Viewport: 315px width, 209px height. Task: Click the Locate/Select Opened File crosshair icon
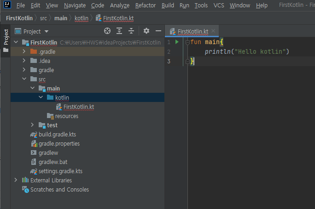[x=107, y=31]
